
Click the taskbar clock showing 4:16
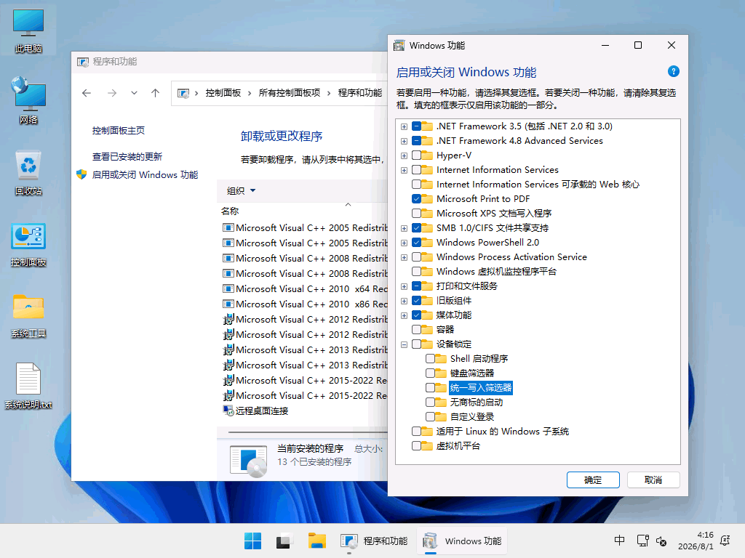click(696, 541)
